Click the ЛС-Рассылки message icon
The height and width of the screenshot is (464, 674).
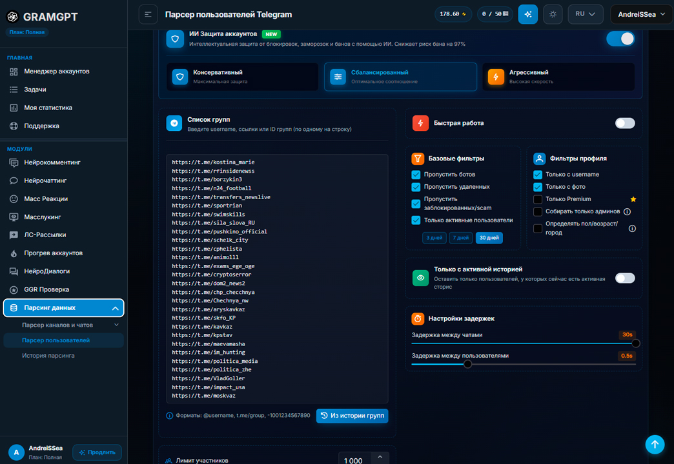pyautogui.click(x=14, y=235)
